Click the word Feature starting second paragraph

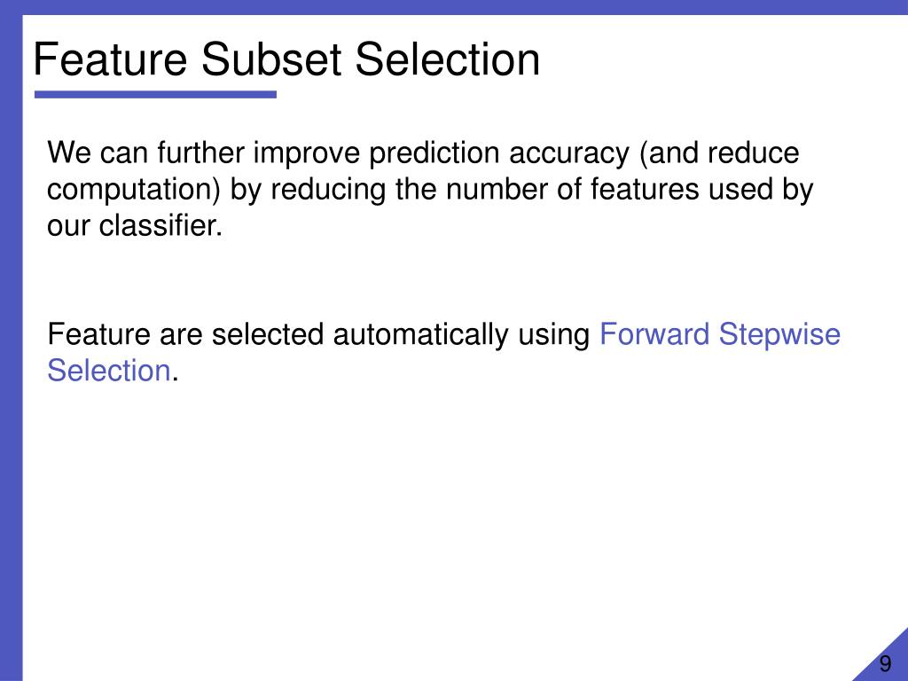[x=98, y=334]
